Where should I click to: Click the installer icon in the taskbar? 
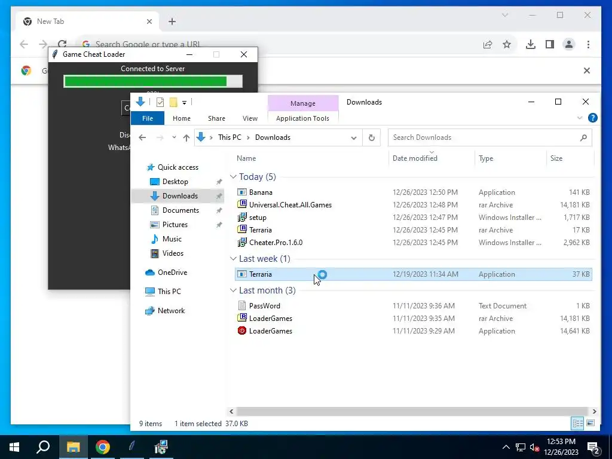(161, 447)
